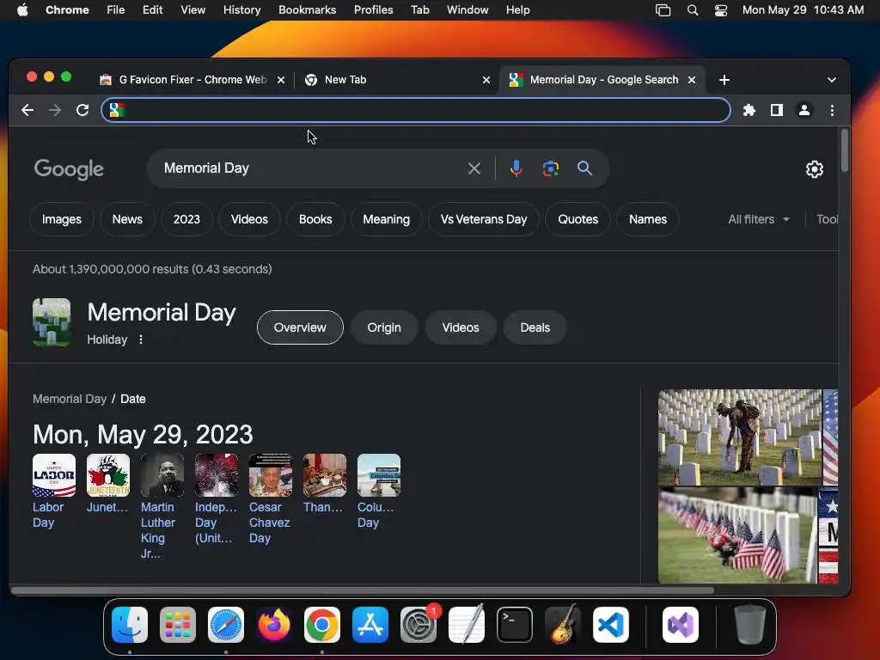
Task: Open Terminal from the Dock
Action: 515,625
